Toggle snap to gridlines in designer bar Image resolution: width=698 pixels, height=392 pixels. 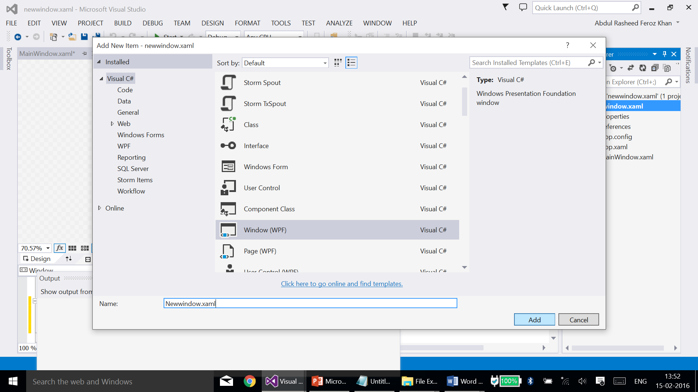pos(85,248)
